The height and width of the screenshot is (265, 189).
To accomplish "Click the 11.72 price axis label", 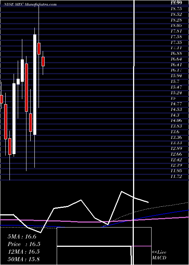I will (x=176, y=177).
